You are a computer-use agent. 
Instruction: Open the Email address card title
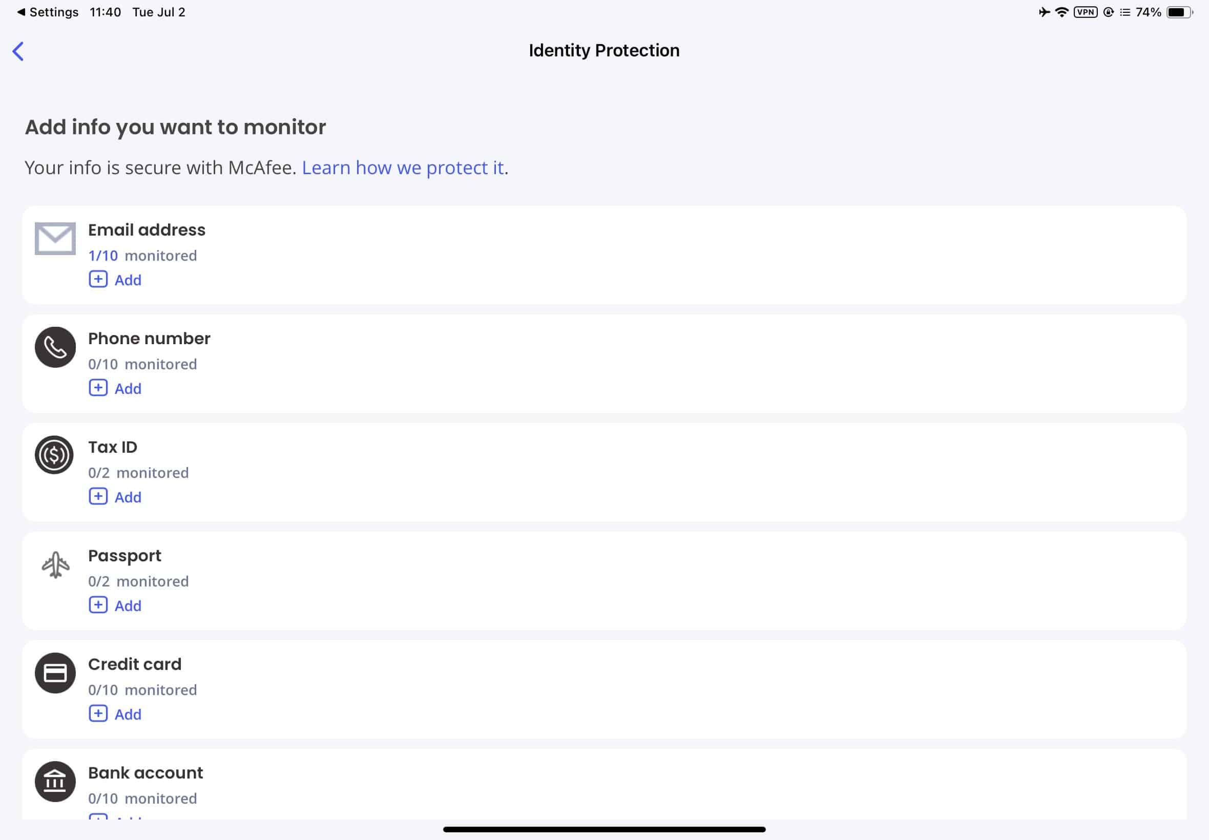click(147, 230)
